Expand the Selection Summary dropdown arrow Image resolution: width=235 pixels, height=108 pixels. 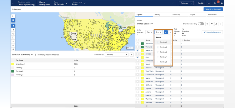pos(32,55)
